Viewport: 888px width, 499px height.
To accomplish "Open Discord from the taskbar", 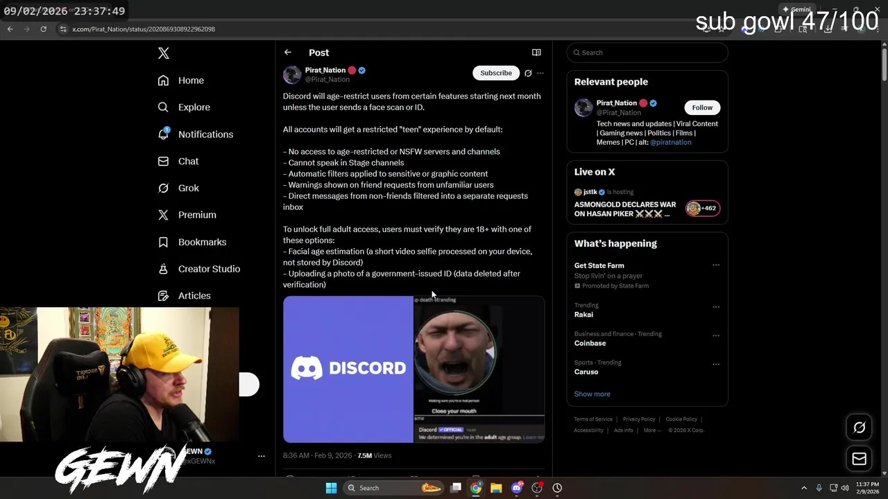I will (x=516, y=488).
